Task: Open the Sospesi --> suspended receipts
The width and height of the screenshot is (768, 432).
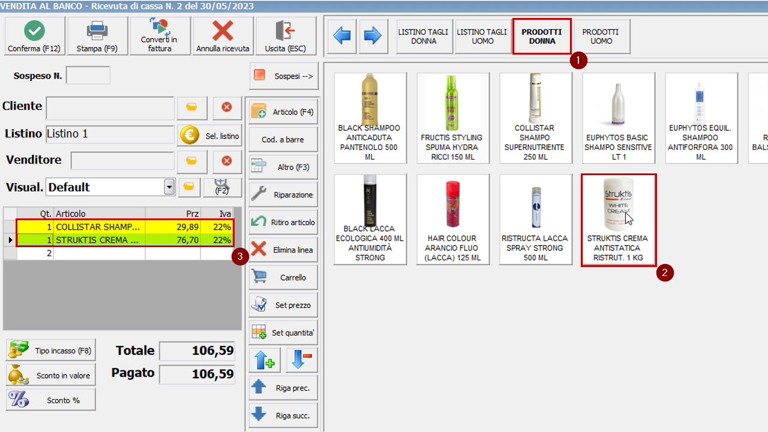Action: click(284, 76)
